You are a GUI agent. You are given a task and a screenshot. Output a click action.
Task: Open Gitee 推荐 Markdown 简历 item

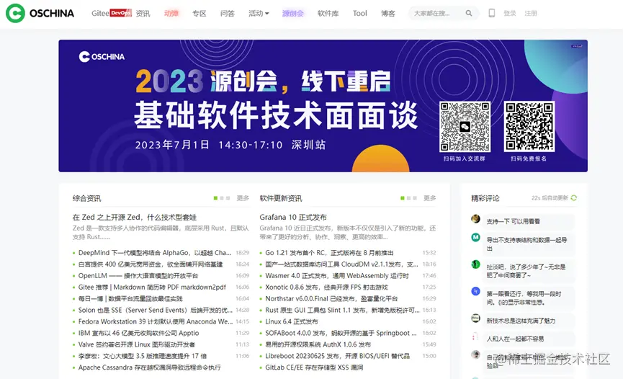[x=152, y=287]
